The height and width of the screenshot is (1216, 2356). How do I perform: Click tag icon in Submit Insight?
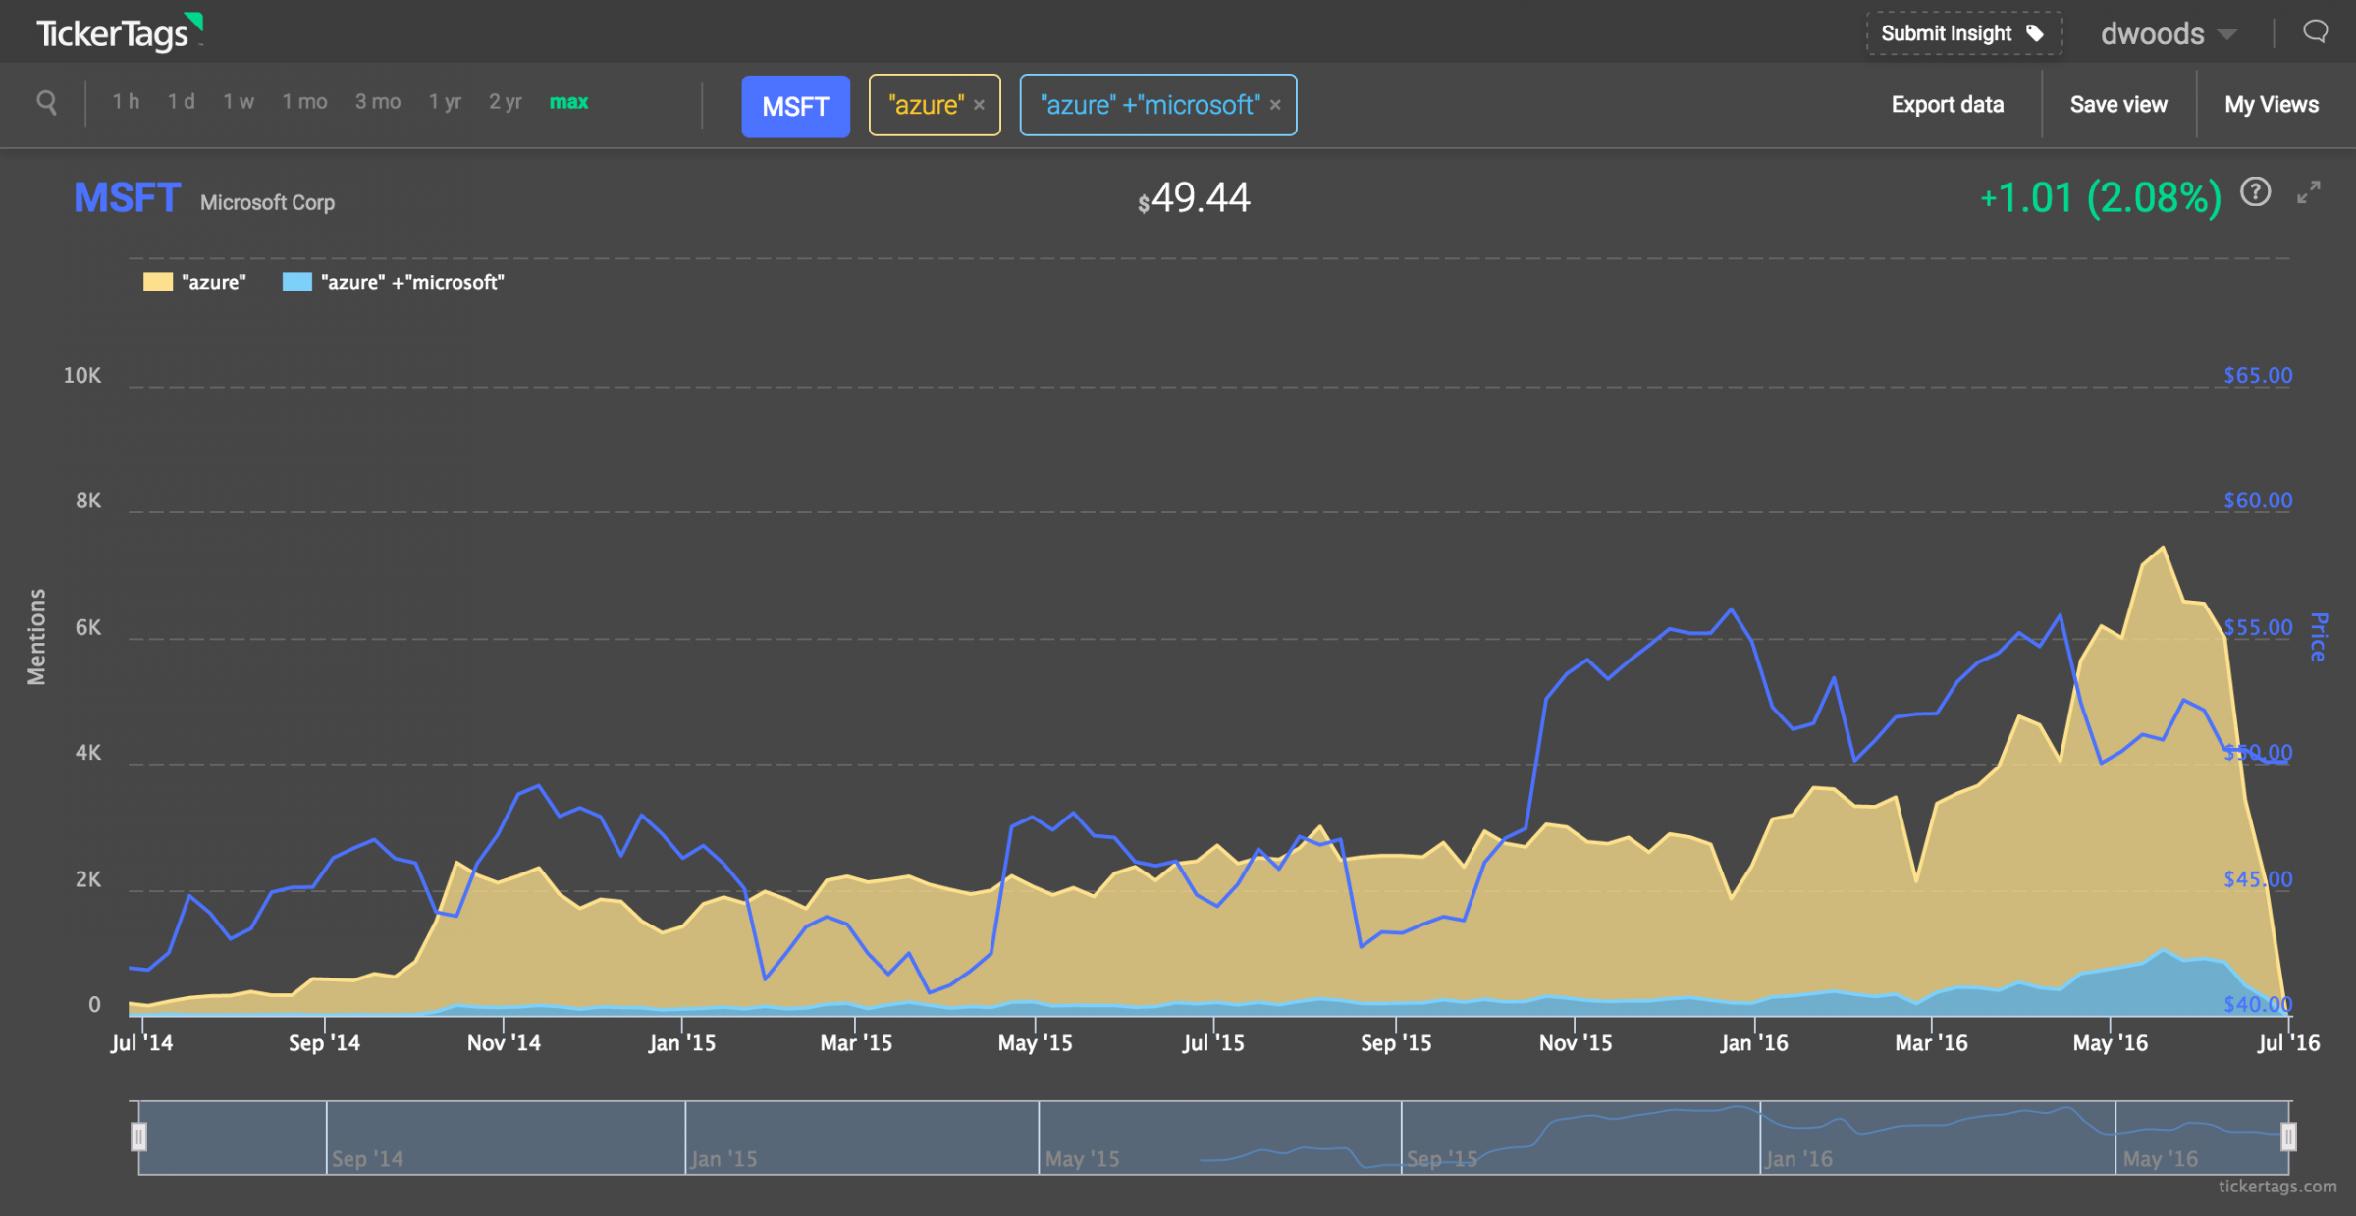click(2036, 33)
